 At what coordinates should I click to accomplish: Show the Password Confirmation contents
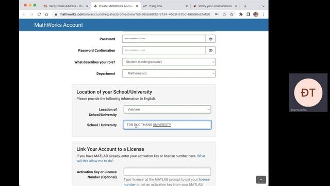click(211, 51)
